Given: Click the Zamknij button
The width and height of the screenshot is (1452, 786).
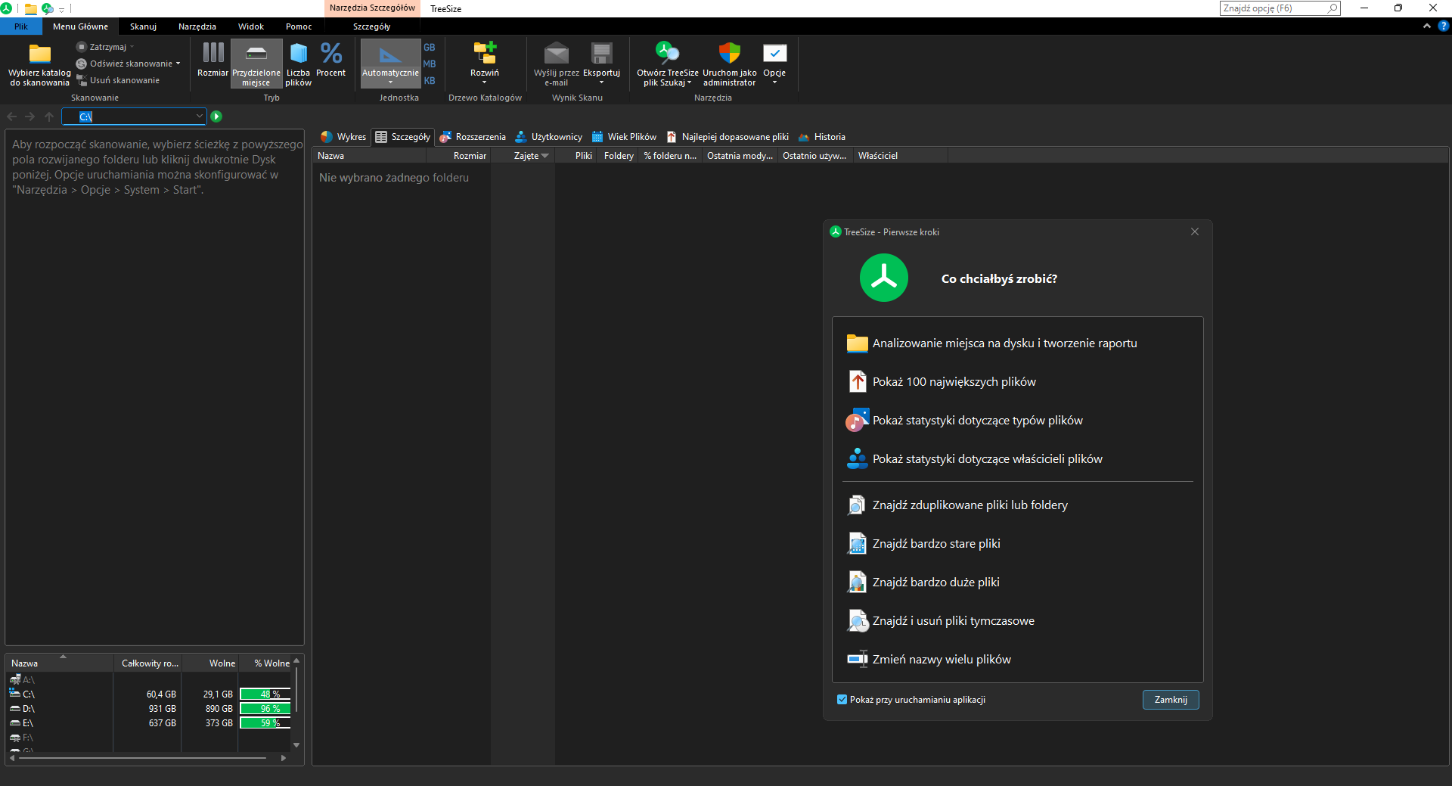Looking at the screenshot, I should (x=1171, y=700).
